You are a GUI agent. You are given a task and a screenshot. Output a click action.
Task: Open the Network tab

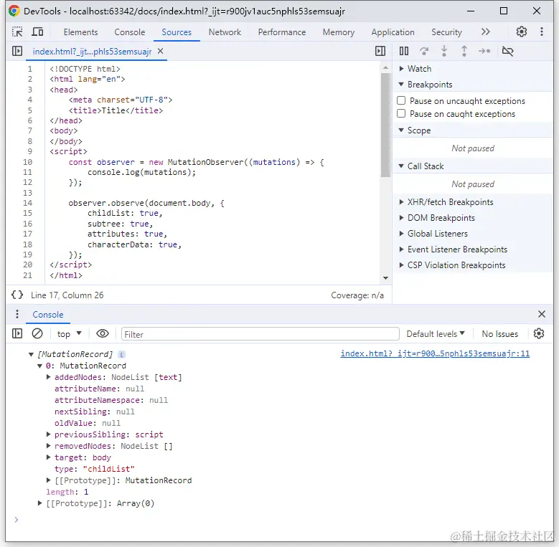(x=225, y=32)
